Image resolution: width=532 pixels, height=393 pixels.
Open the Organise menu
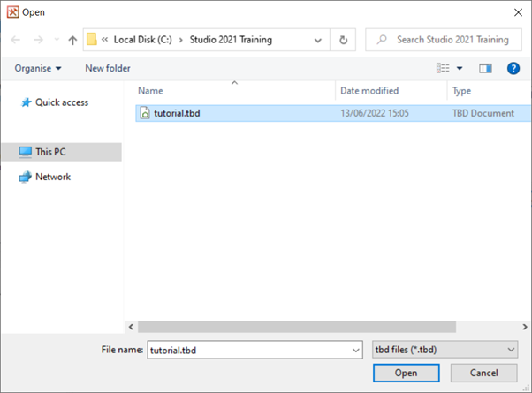click(x=38, y=68)
